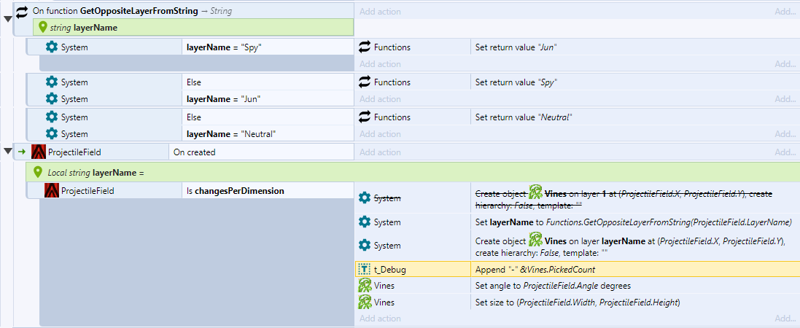Screen dimensions: 800x328
Task: Click Add action on the On created row
Action: coord(380,152)
